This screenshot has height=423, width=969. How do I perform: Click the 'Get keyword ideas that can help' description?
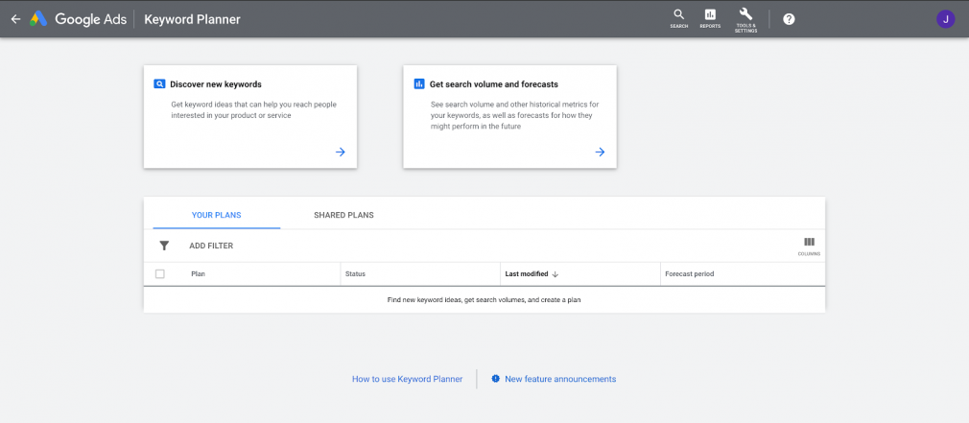(x=254, y=110)
